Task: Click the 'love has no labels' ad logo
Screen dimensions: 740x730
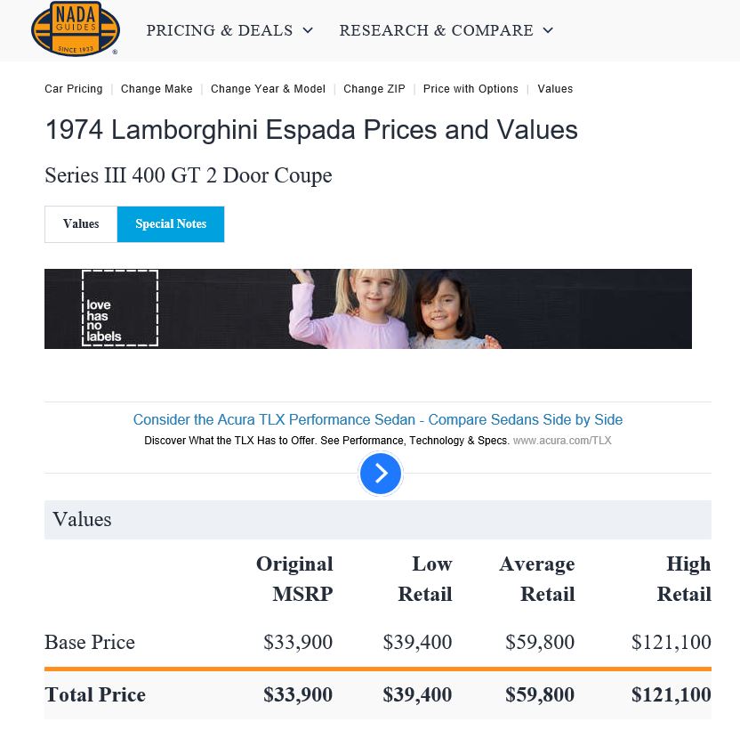Action: [x=119, y=308]
